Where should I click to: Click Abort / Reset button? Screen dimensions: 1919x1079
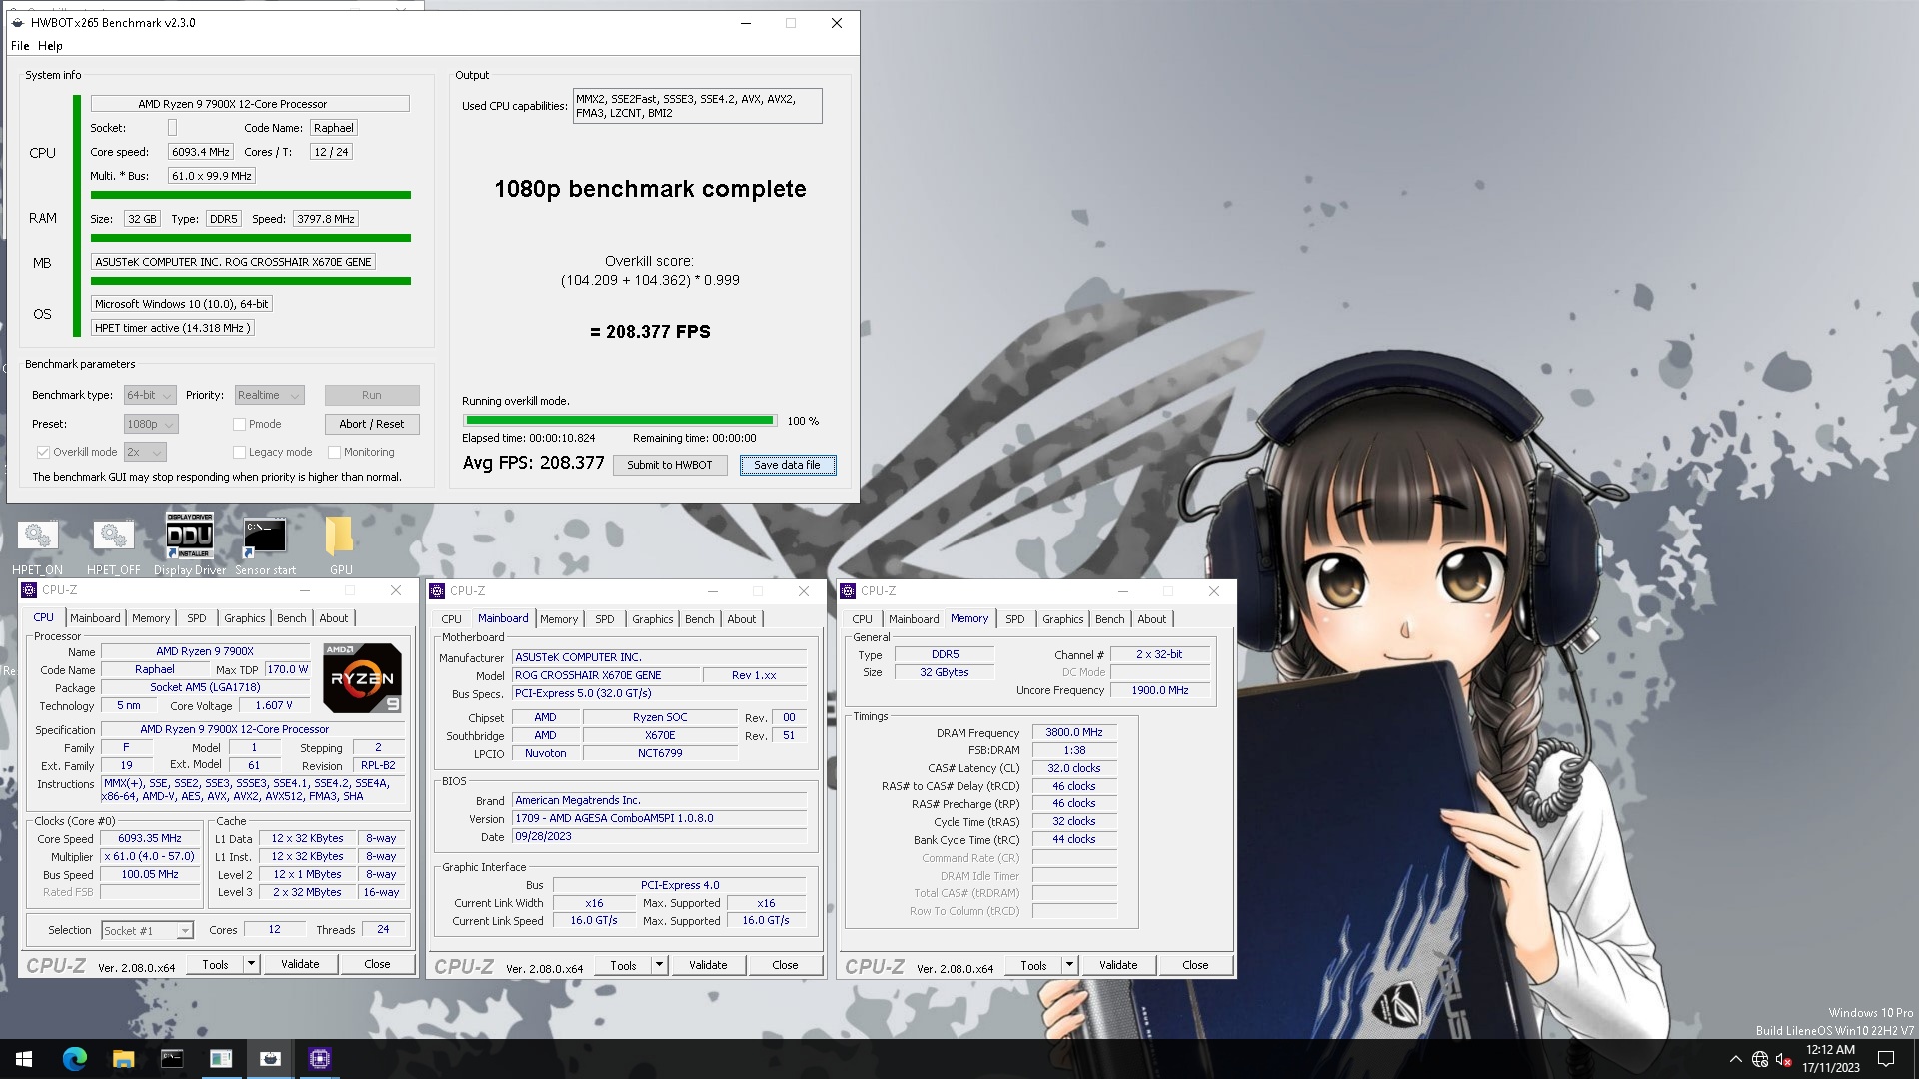[372, 424]
